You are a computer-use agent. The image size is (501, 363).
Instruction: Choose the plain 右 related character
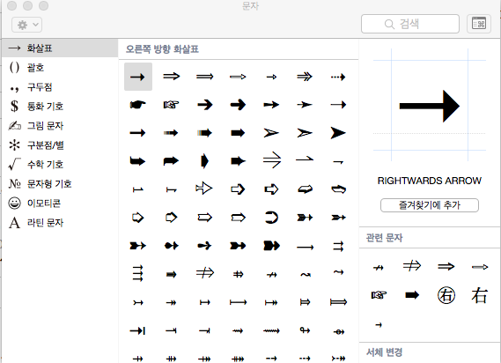[x=479, y=295]
